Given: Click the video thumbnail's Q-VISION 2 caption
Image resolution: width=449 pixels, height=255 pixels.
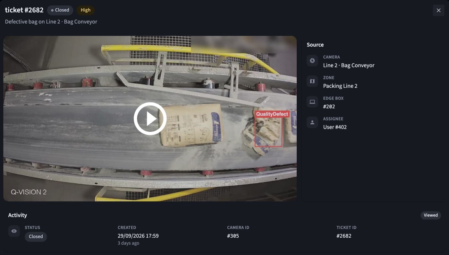Looking at the screenshot, I should (29, 192).
